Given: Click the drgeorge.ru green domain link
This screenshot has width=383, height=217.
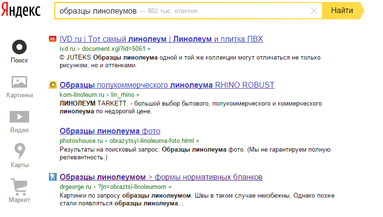Looking at the screenshot, I should [x=75, y=187].
